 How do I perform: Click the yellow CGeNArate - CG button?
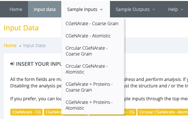pyautogui.click(x=26, y=112)
